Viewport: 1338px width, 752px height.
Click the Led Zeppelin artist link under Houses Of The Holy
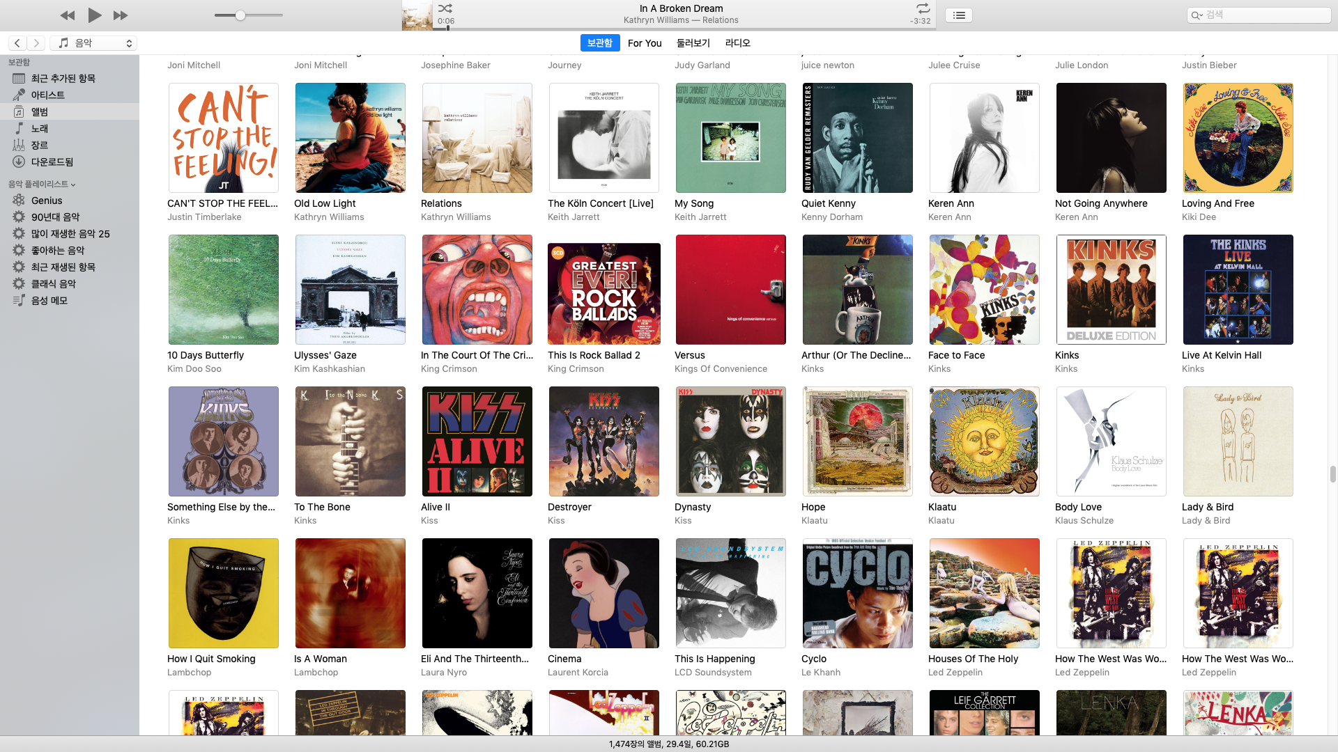[x=955, y=672]
